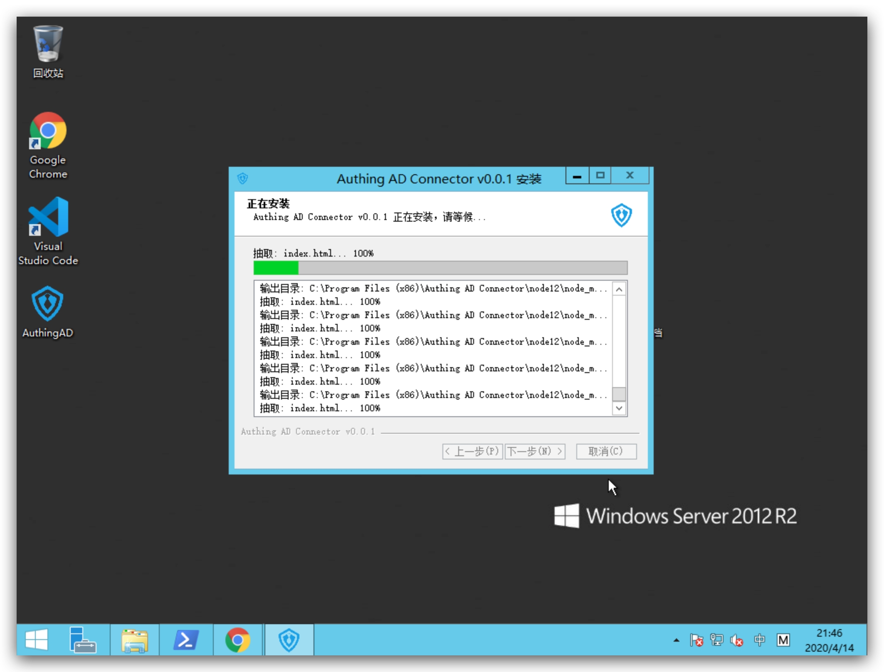Select the Authing installer taskbar button
Screen dimensions: 884x672
tap(289, 640)
